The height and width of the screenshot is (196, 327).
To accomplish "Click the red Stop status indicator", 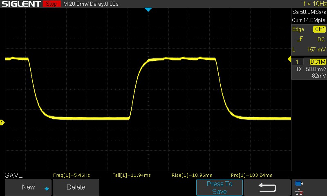I will [x=52, y=4].
